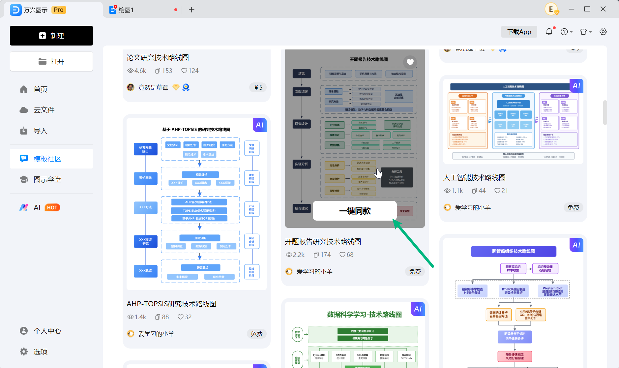
Task: Click title 论文研究技术路线图
Action: click(x=158, y=57)
